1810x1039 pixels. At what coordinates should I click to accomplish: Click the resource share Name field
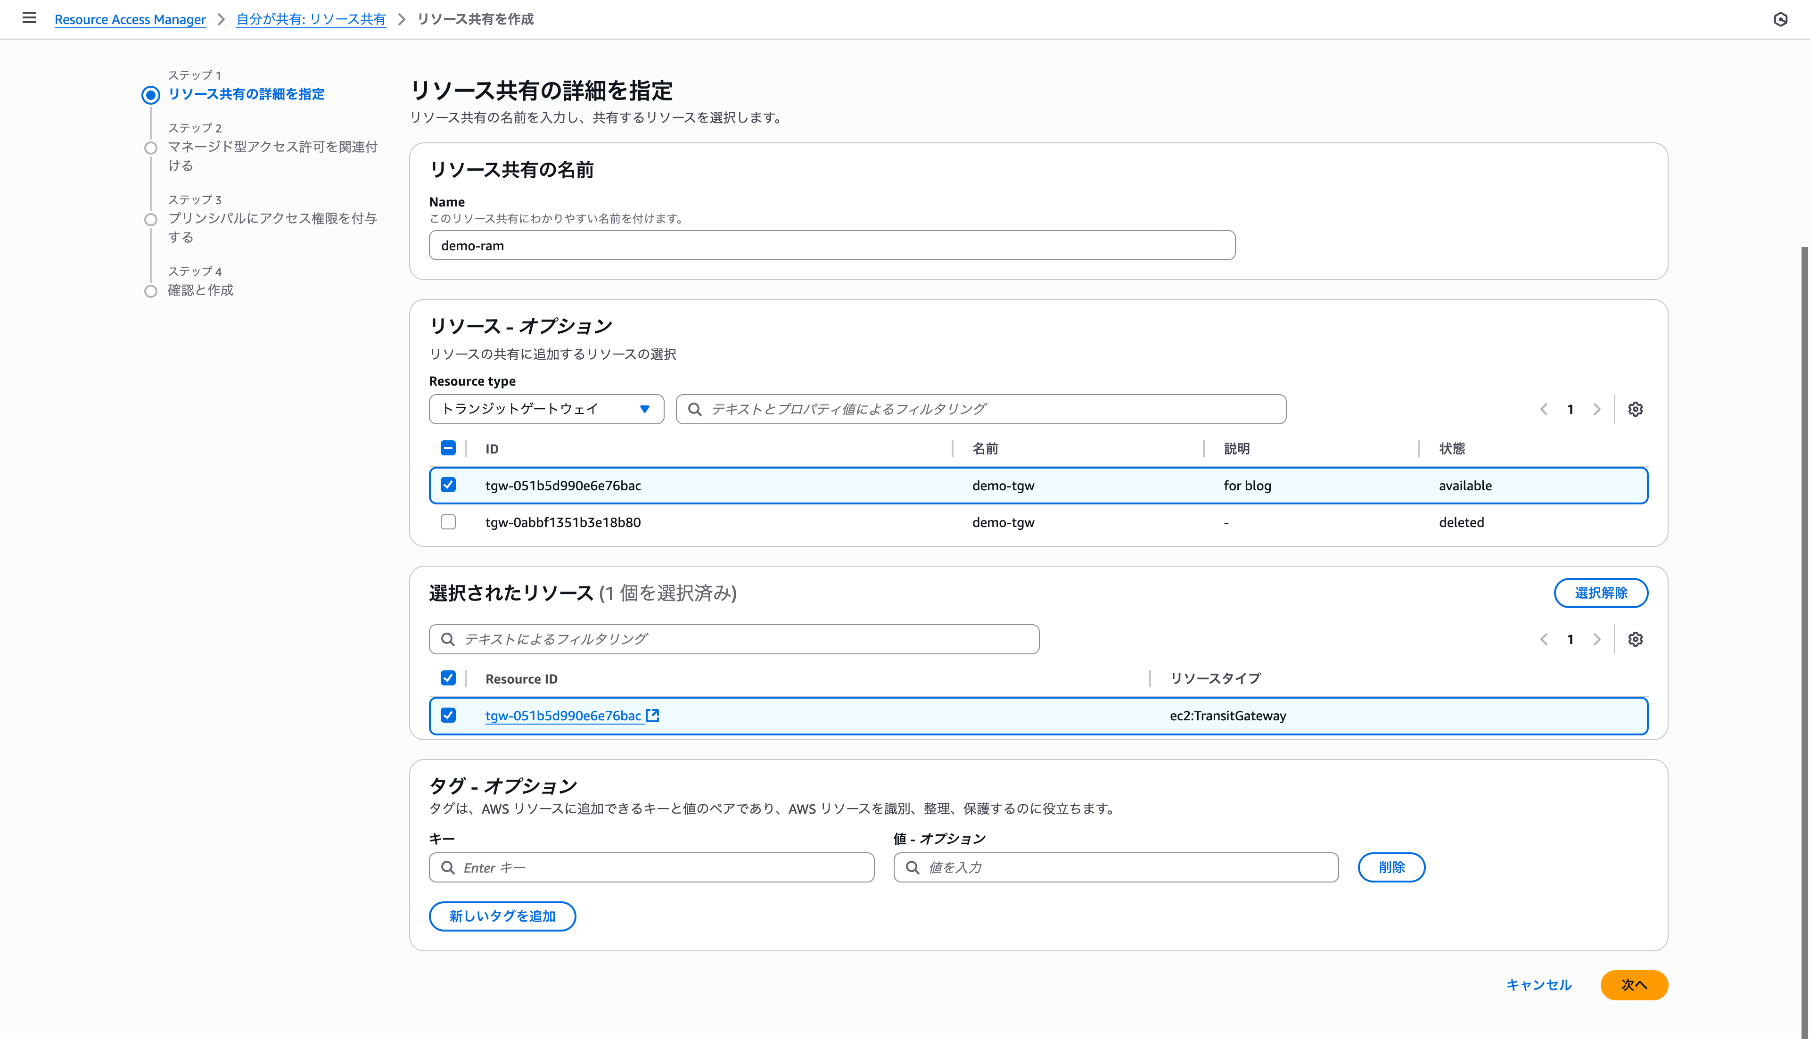831,246
